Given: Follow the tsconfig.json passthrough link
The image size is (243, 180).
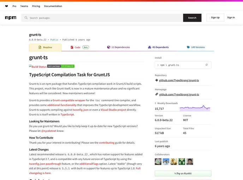Looking at the screenshot, I should point(45,164).
